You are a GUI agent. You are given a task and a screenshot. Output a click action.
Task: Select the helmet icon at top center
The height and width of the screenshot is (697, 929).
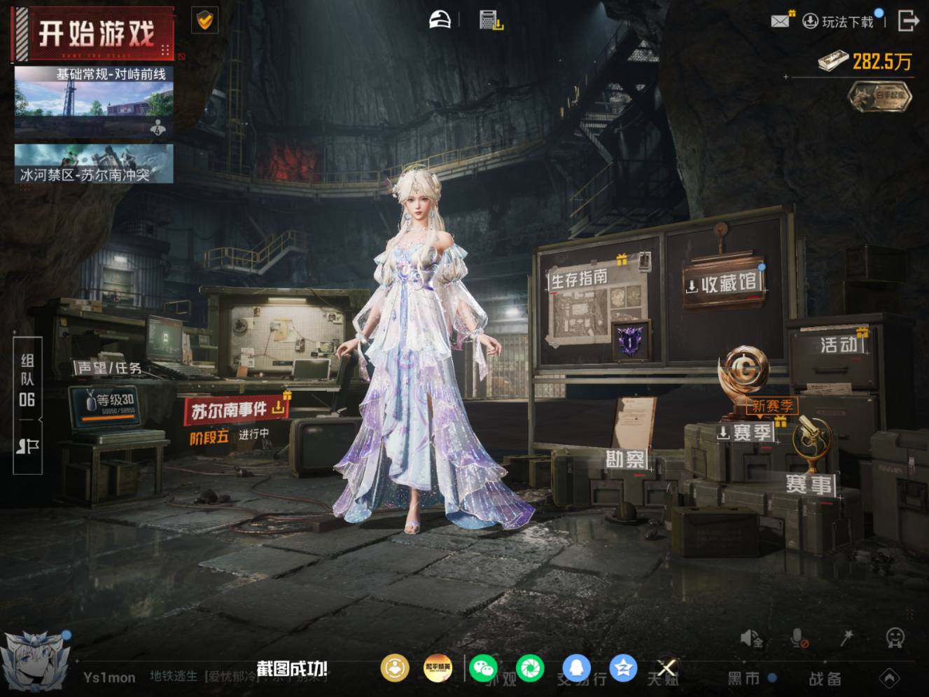point(440,20)
